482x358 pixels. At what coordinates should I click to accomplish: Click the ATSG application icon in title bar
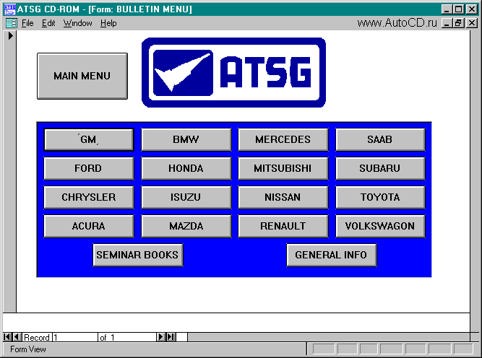(x=10, y=9)
